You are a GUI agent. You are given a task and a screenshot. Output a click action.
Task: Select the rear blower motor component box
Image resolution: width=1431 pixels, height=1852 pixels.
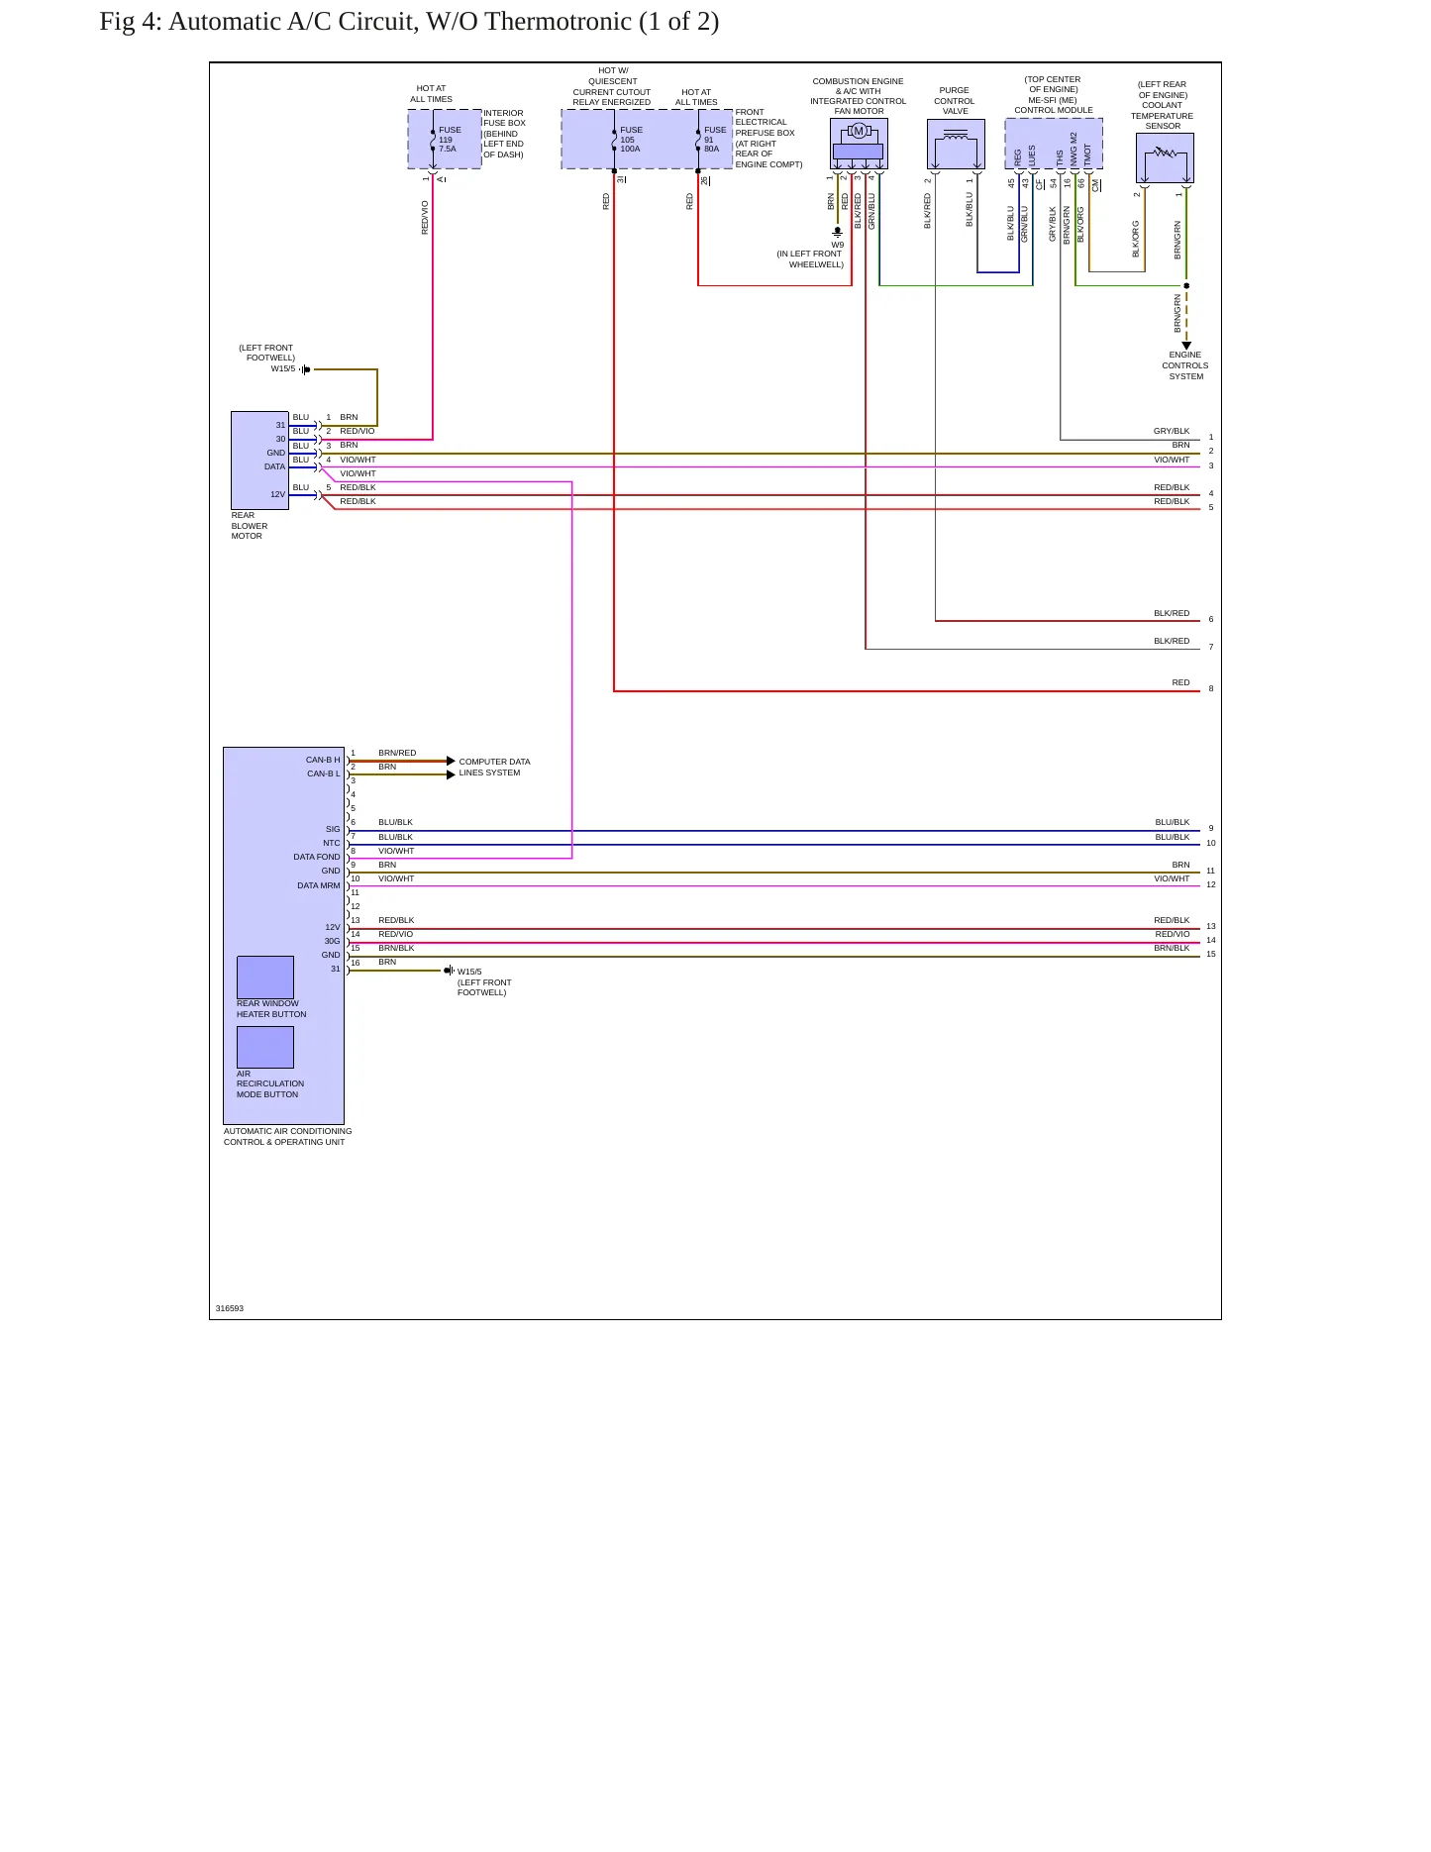pos(259,461)
